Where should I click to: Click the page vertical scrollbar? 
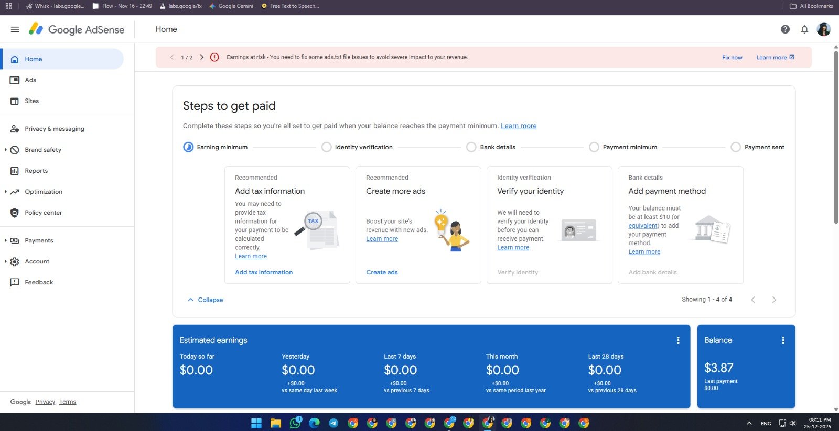point(836,136)
